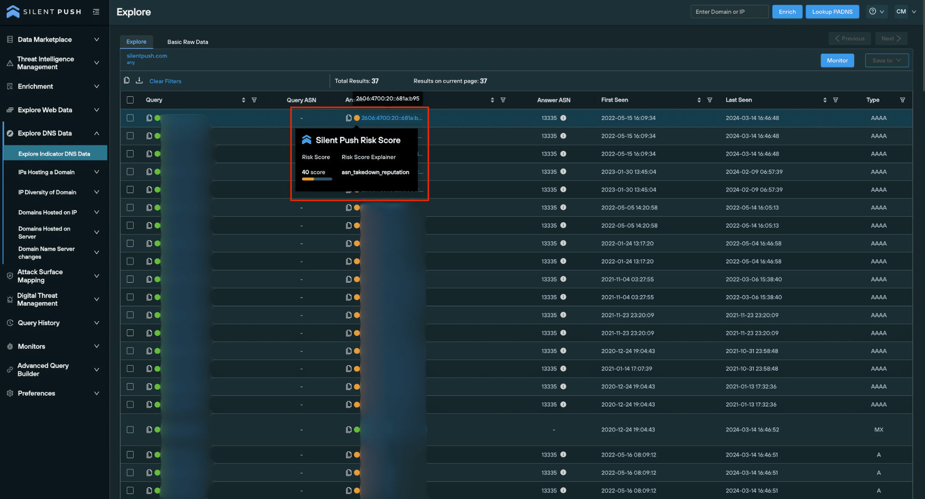Screen dimensions: 925x499
Task: Check the first row checkbox of type A
Action: (x=130, y=455)
